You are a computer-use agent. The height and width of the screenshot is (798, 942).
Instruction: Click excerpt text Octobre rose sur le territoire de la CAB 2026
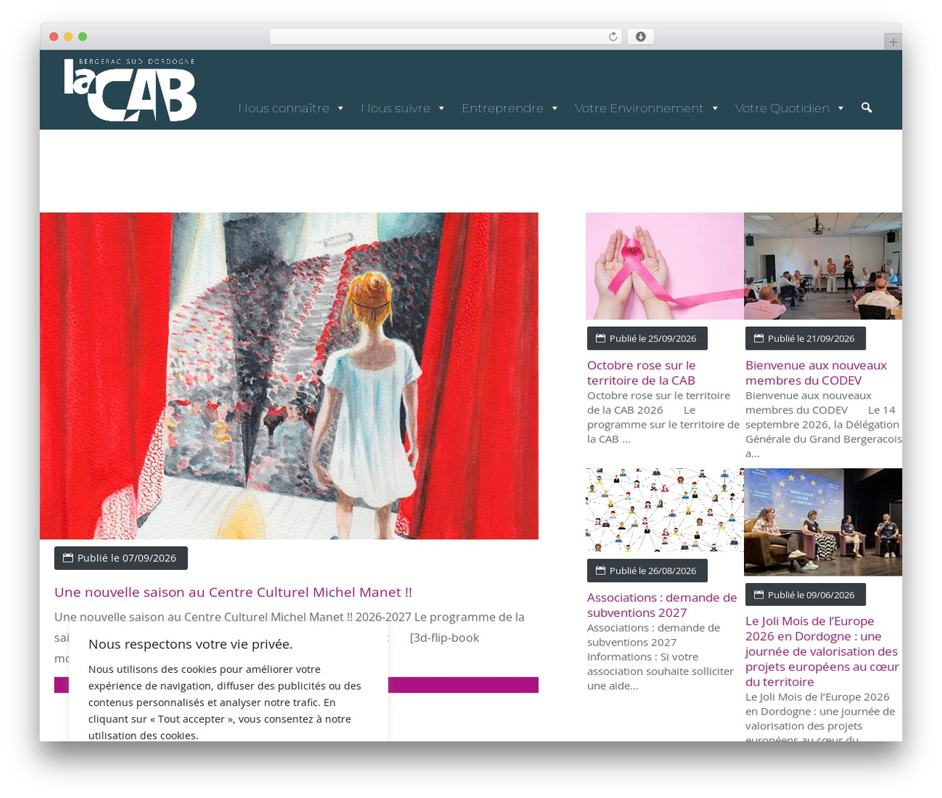pos(663,417)
